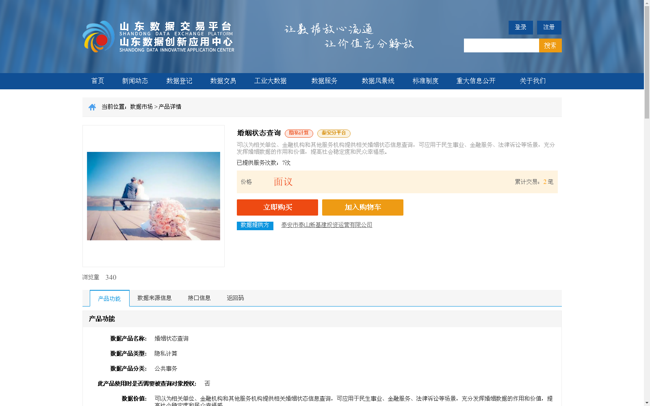Select the 产品功能 tab
The image size is (650, 406).
pos(110,298)
